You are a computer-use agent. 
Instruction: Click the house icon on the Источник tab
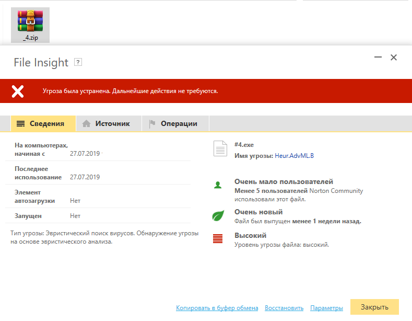point(87,123)
